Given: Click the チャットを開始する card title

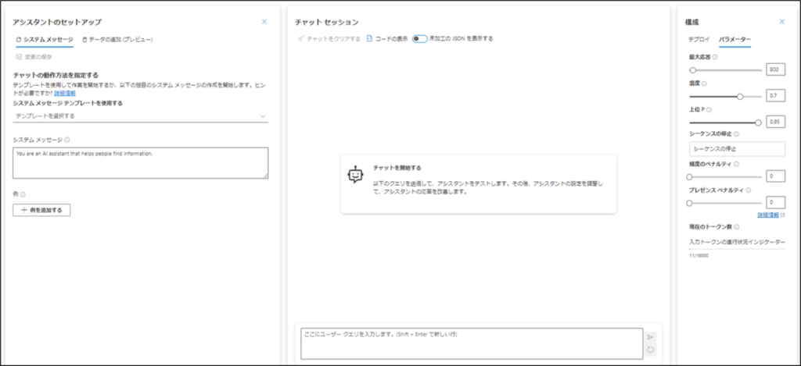Looking at the screenshot, I should [397, 167].
